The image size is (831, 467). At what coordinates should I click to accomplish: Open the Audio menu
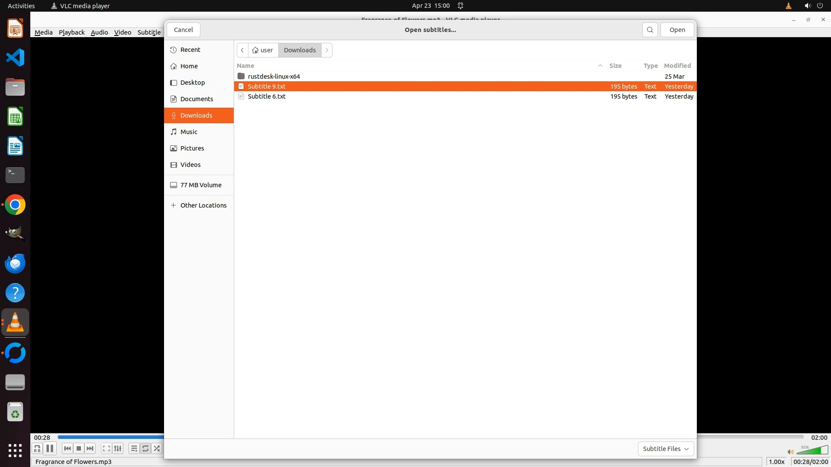click(x=99, y=32)
